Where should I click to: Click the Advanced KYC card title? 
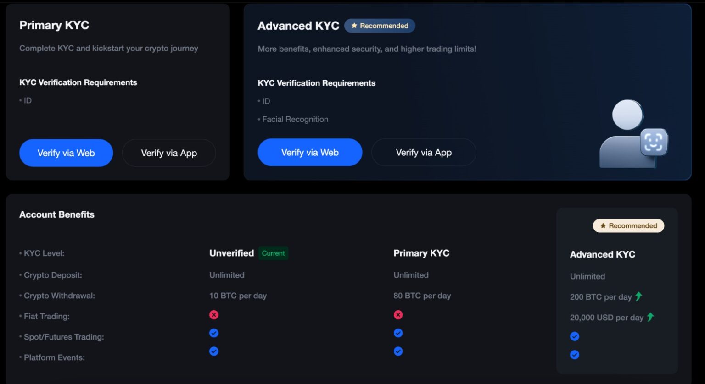298,26
